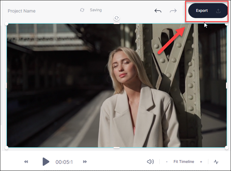Click the rotate handle above the video
Image resolution: width=231 pixels, height=171 pixels.
(x=116, y=18)
